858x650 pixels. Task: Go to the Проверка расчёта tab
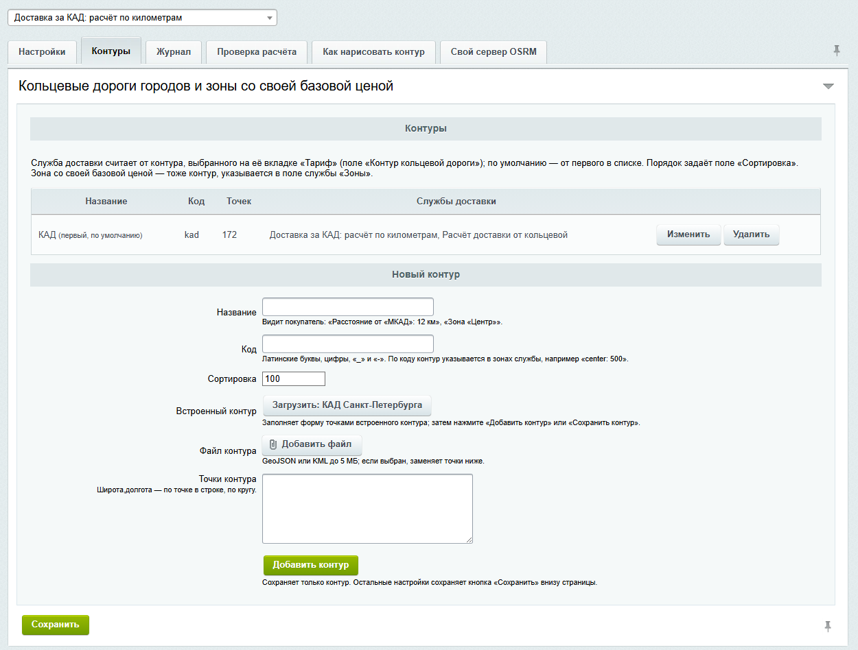[x=257, y=52]
